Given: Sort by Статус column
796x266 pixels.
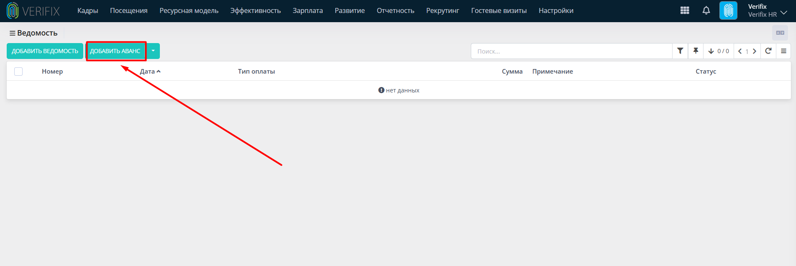Looking at the screenshot, I should point(706,72).
